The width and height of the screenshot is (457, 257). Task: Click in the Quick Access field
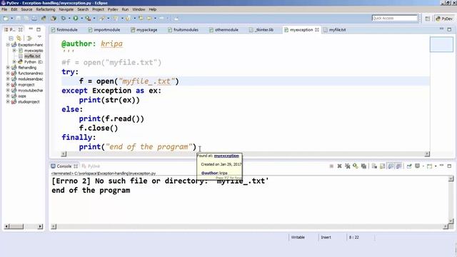pos(395,18)
